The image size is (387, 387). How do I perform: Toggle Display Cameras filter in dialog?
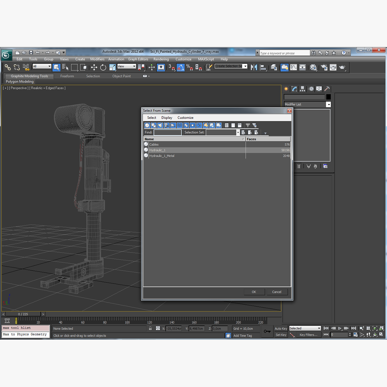(166, 125)
